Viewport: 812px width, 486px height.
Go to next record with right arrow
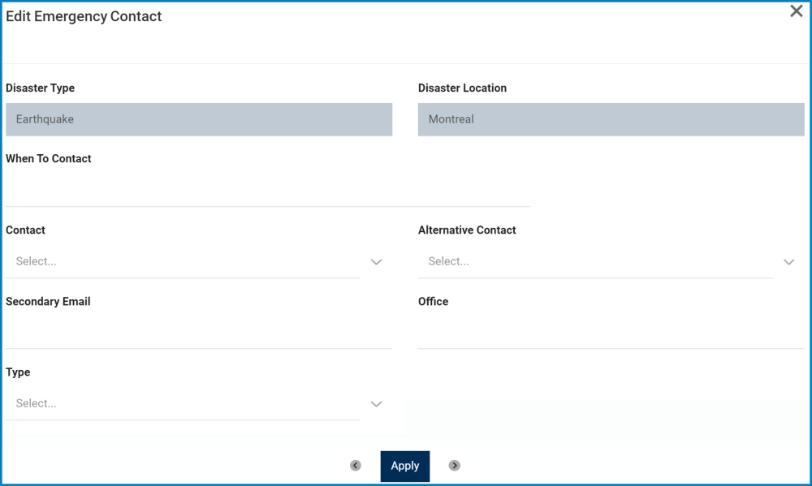455,466
